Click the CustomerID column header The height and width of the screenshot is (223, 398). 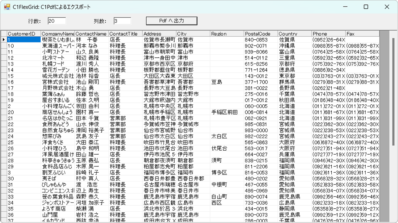pos(24,34)
